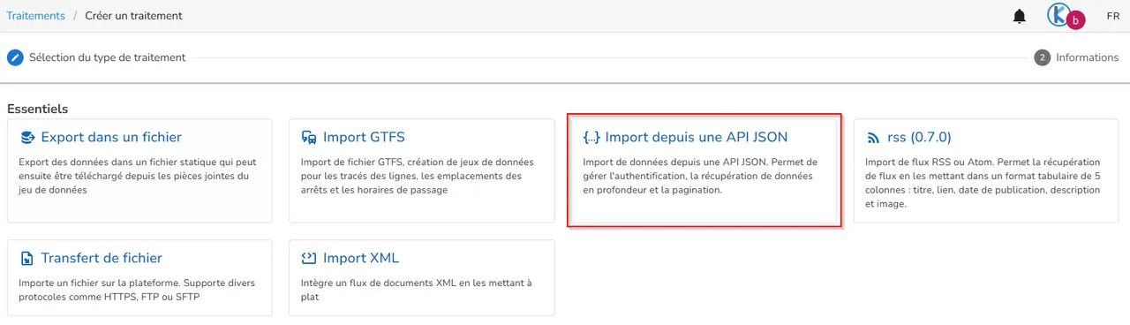Click description 'Import de flux RSS ou Atom'
1130x325 pixels.
pyautogui.click(x=983, y=183)
